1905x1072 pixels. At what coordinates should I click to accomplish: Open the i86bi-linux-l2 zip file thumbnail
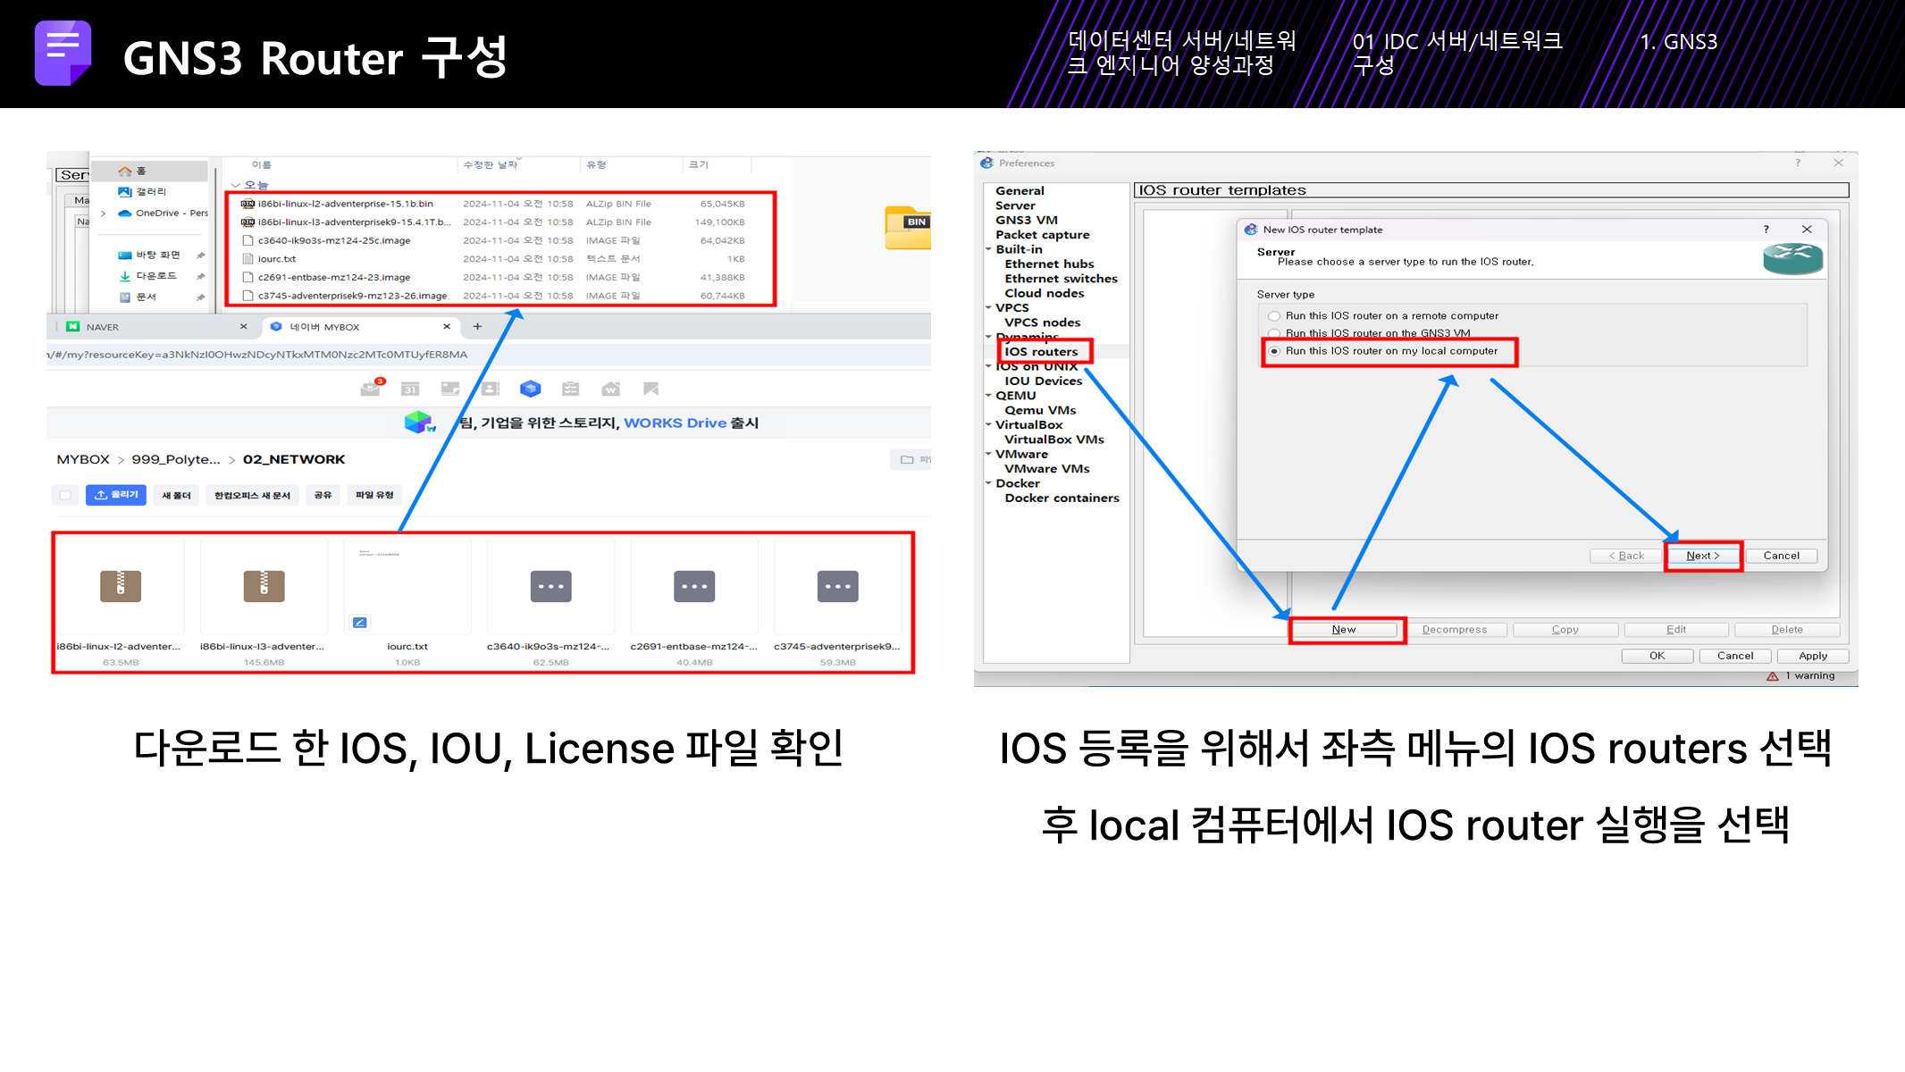click(x=121, y=587)
